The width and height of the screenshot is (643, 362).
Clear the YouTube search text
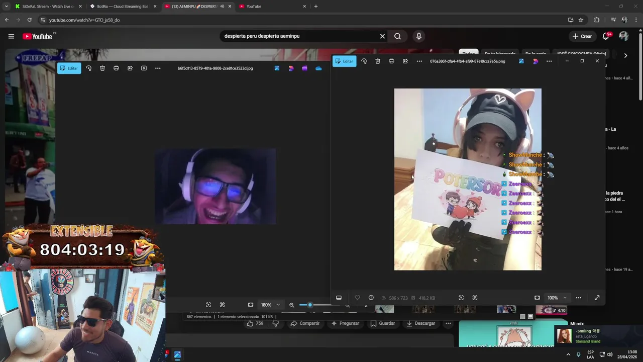click(x=382, y=36)
